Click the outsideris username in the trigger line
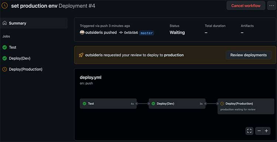The image size is (277, 142). pos(93,32)
